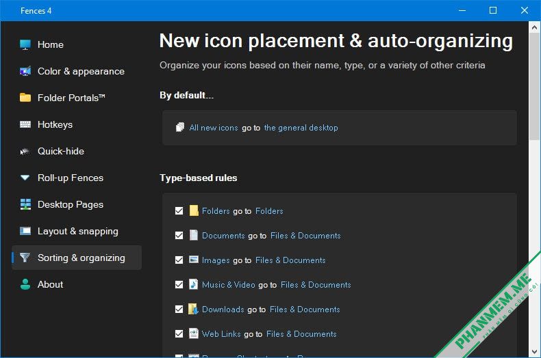Image resolution: width=541 pixels, height=358 pixels.
Task: Uncheck the Documents rule checkbox
Action: tap(179, 236)
